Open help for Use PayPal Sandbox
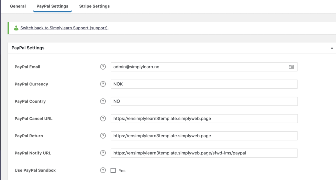 [103, 170]
